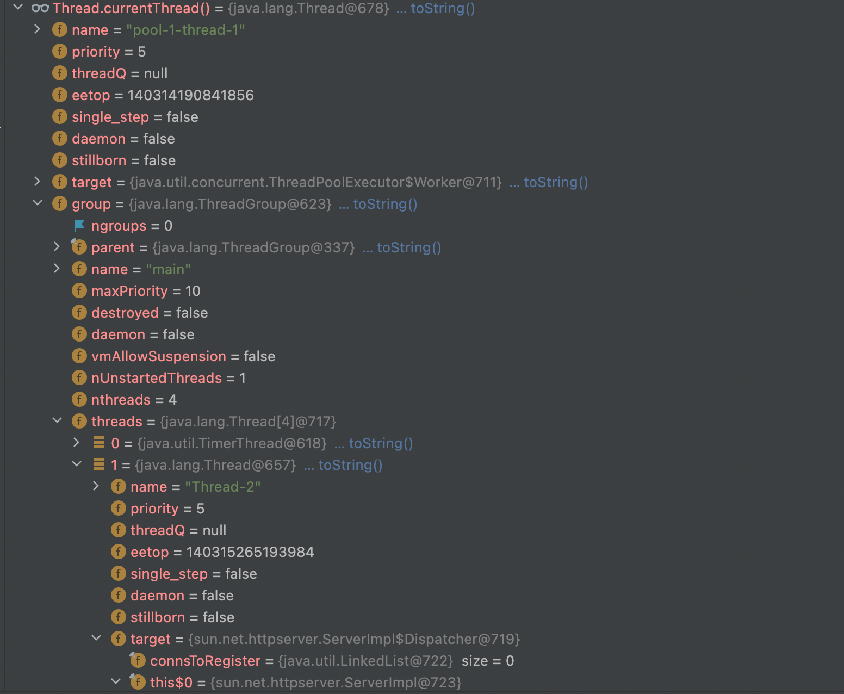Click the field icon beside connsToRegister
The height and width of the screenshot is (694, 844).
(x=138, y=661)
